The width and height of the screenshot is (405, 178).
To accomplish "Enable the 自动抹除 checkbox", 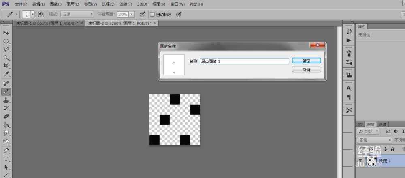I will click(x=152, y=14).
